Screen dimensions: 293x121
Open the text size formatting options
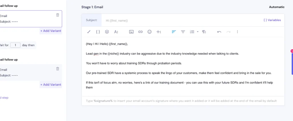click(116, 32)
